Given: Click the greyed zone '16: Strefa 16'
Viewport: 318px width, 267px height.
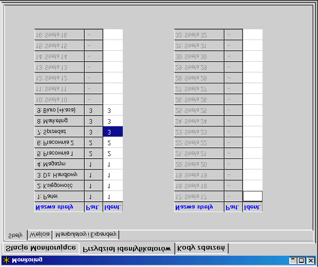Looking at the screenshot, I should click(x=60, y=35).
